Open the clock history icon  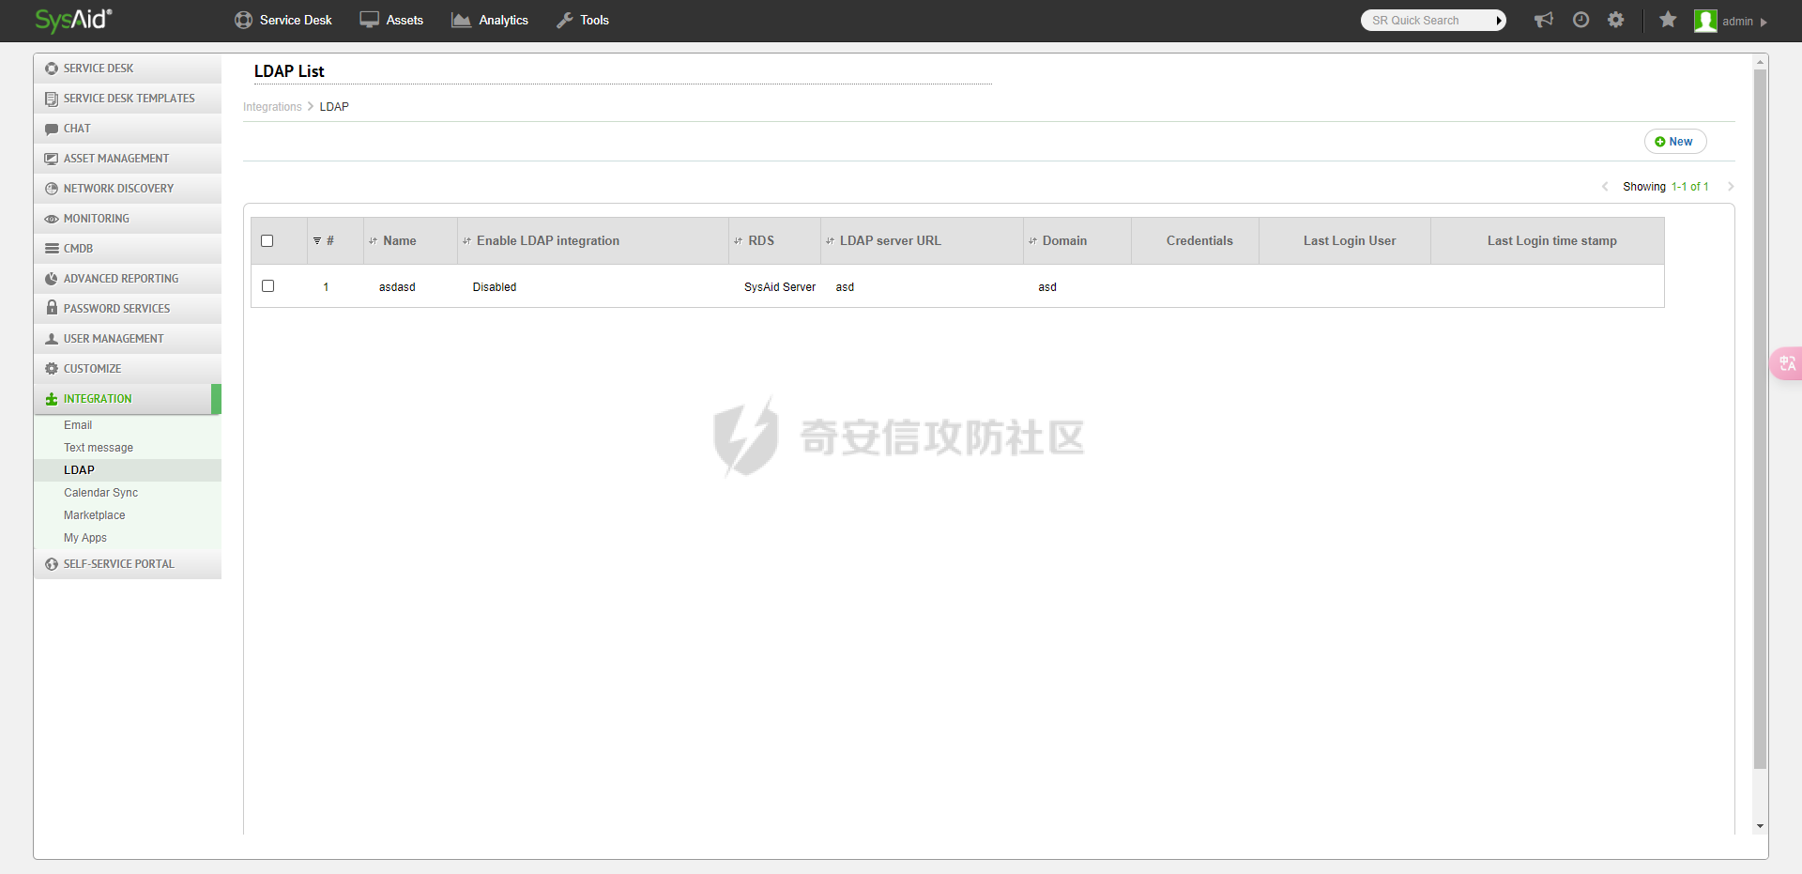click(1581, 20)
